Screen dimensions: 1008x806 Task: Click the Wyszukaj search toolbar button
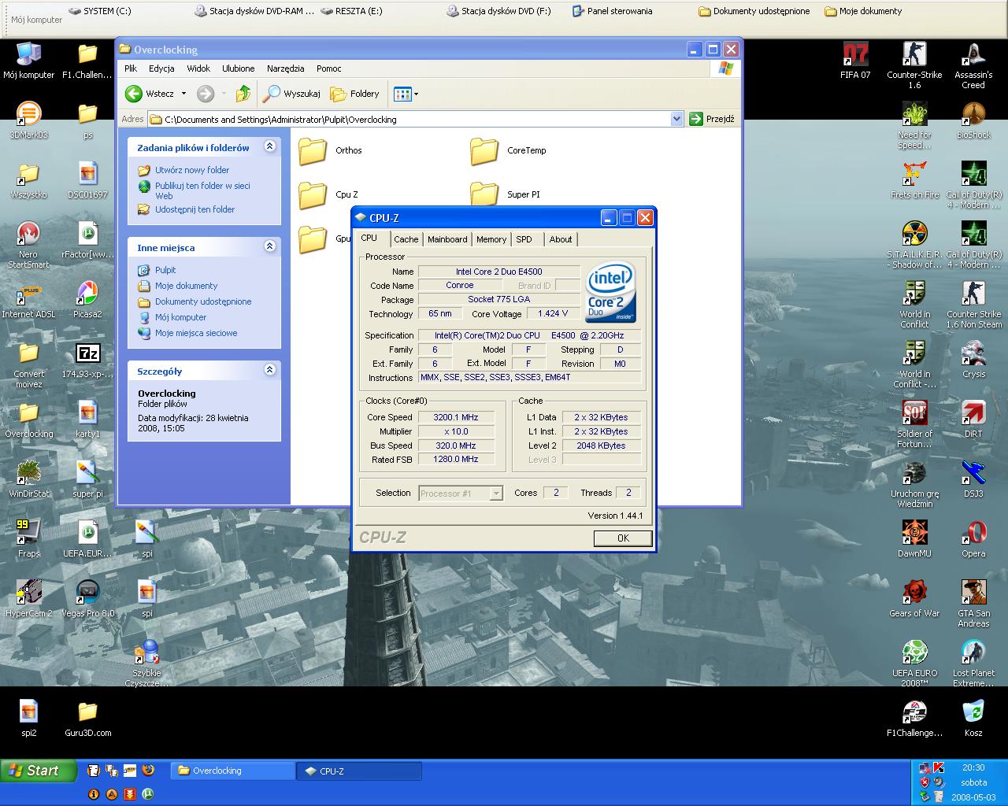291,94
